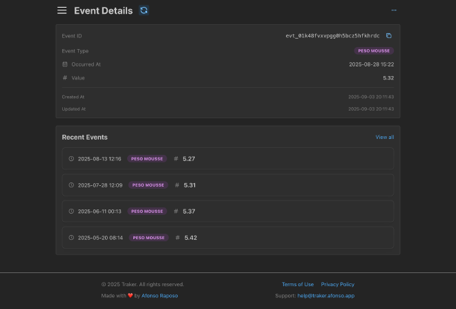Visit Afonso Raposo's link

160,296
